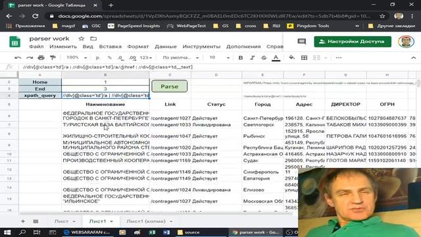Open the 123 number format dropdown
Image resolution: width=421 pixels, height=237 pixels.
point(146,58)
